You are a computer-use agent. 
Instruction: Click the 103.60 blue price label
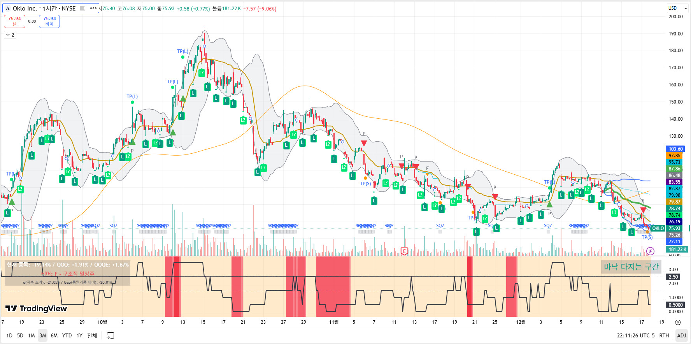pyautogui.click(x=675, y=149)
